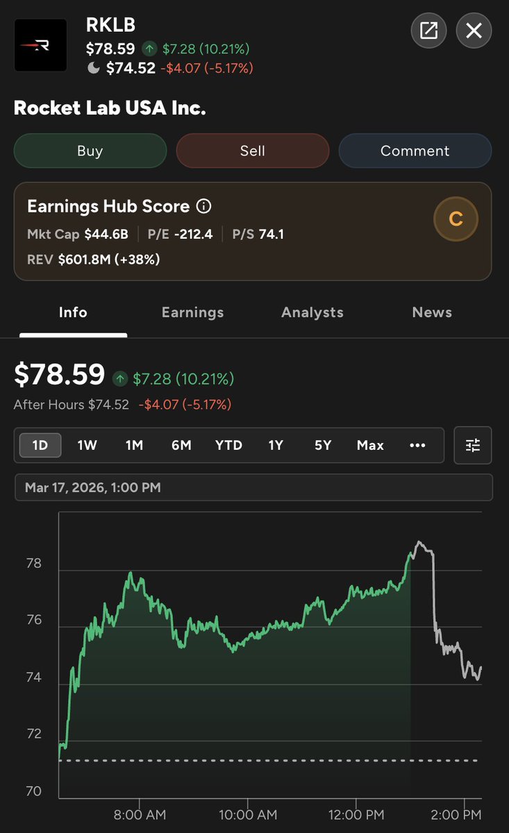Open Earnings Hub Score info icon
Image resolution: width=509 pixels, height=833 pixels.
pyautogui.click(x=204, y=206)
